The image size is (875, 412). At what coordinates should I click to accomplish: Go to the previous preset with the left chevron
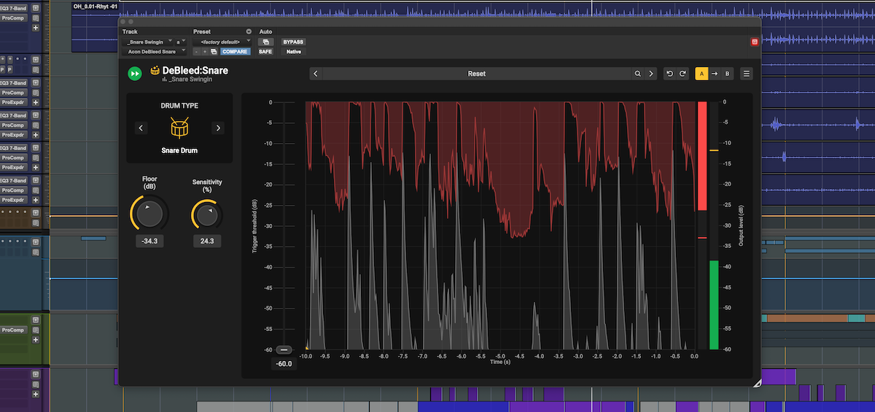coord(315,74)
